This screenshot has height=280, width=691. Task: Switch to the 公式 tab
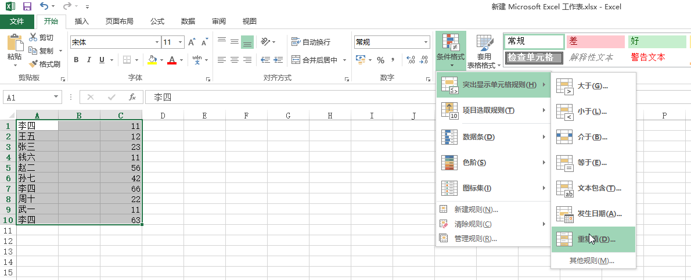point(157,21)
